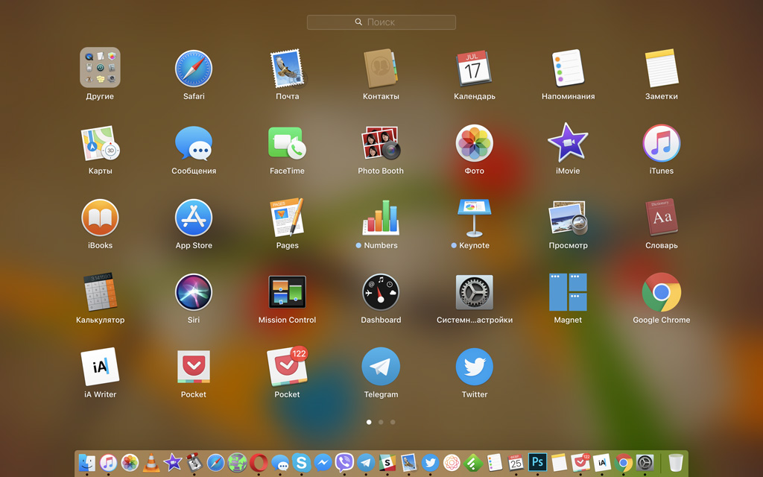
Task: Launch Напоминания from the Launchpad grid
Action: 568,68
